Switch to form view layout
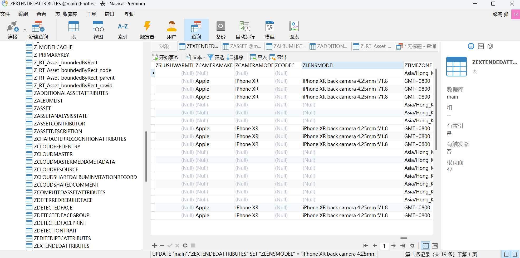This screenshot has width=520, height=258. pos(435,246)
